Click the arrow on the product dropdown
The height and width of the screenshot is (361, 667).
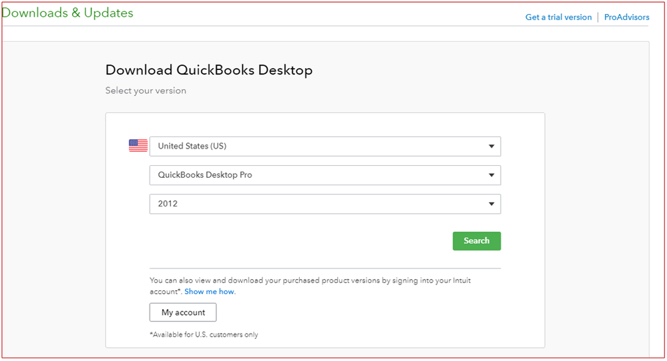tap(491, 175)
